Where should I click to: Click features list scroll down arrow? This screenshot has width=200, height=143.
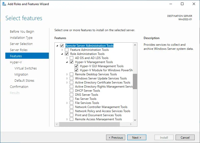click(135, 120)
